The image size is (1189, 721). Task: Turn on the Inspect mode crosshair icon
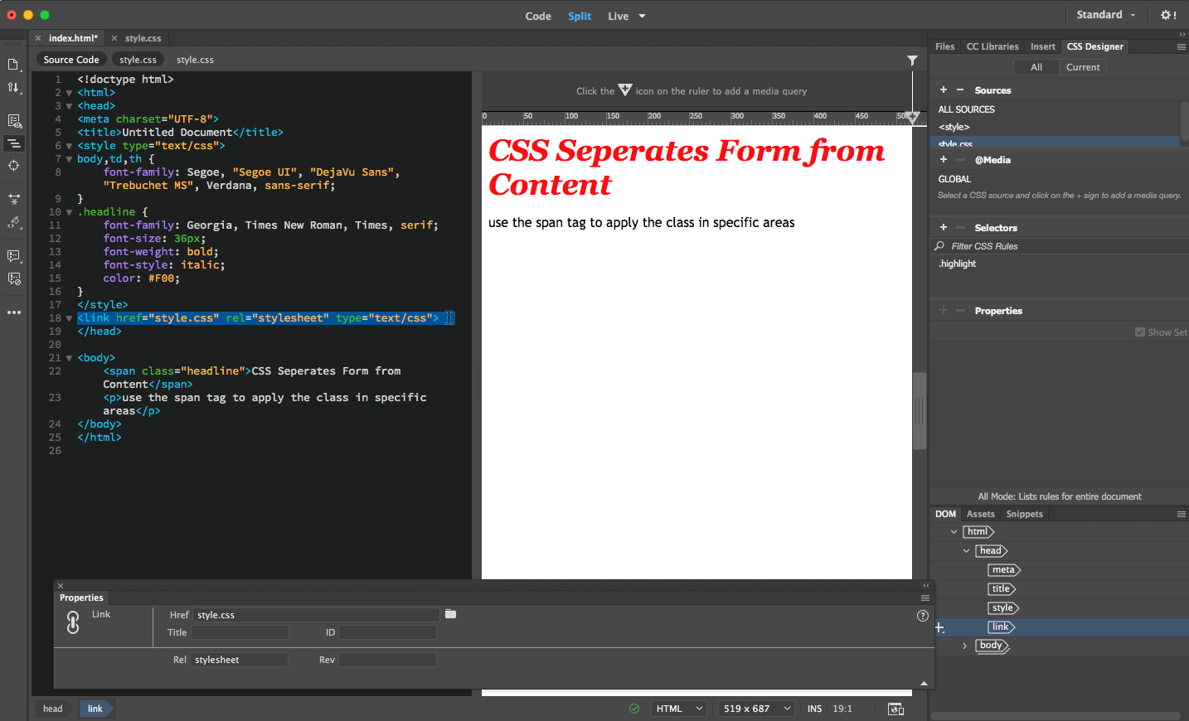[x=13, y=166]
